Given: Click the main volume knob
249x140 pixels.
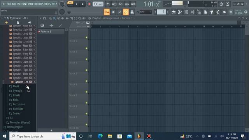Looking at the screenshot, I should click(62, 4).
